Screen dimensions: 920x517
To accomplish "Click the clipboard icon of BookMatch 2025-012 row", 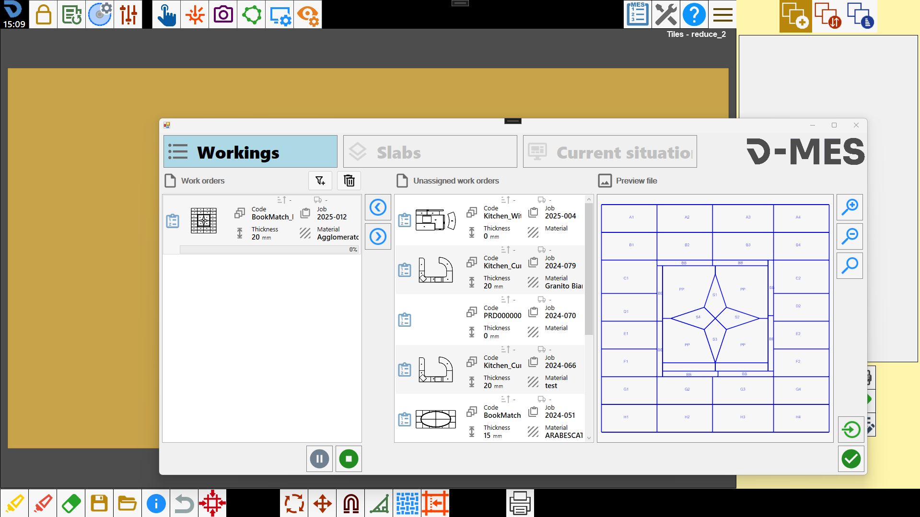I will click(x=173, y=221).
